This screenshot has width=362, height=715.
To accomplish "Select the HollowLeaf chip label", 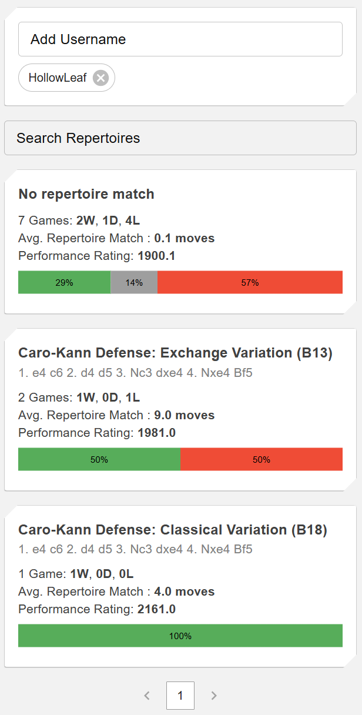I will (x=58, y=78).
